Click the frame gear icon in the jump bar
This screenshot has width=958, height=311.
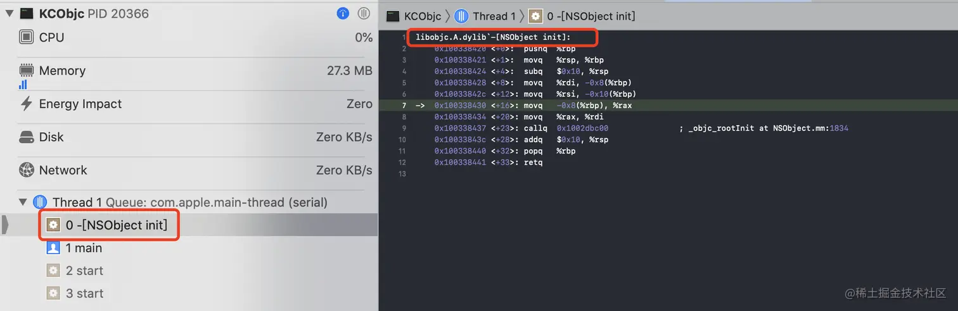536,16
